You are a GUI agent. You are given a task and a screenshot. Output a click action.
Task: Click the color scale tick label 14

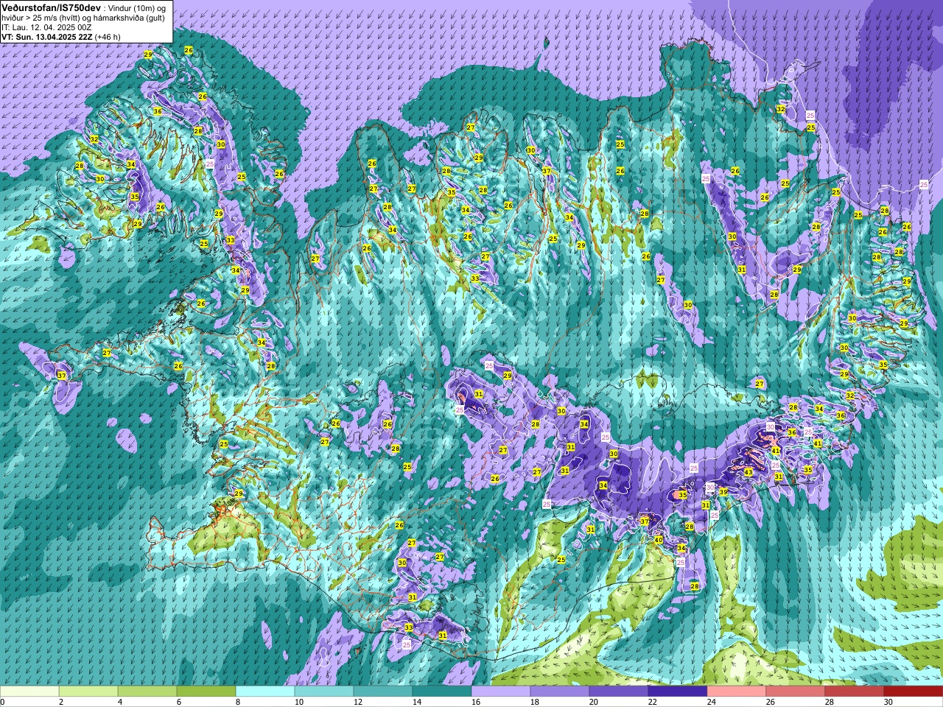(417, 702)
